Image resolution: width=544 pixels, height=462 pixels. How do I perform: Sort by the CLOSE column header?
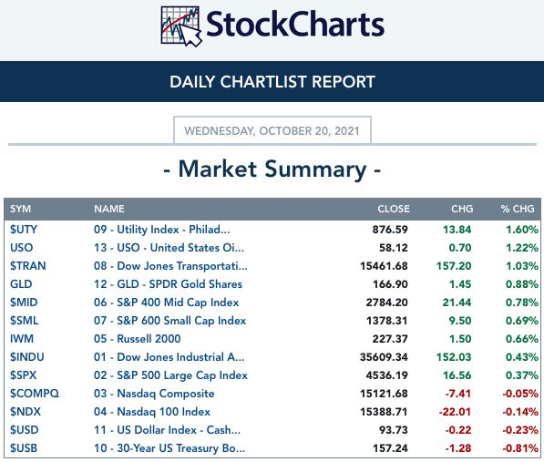coord(394,209)
